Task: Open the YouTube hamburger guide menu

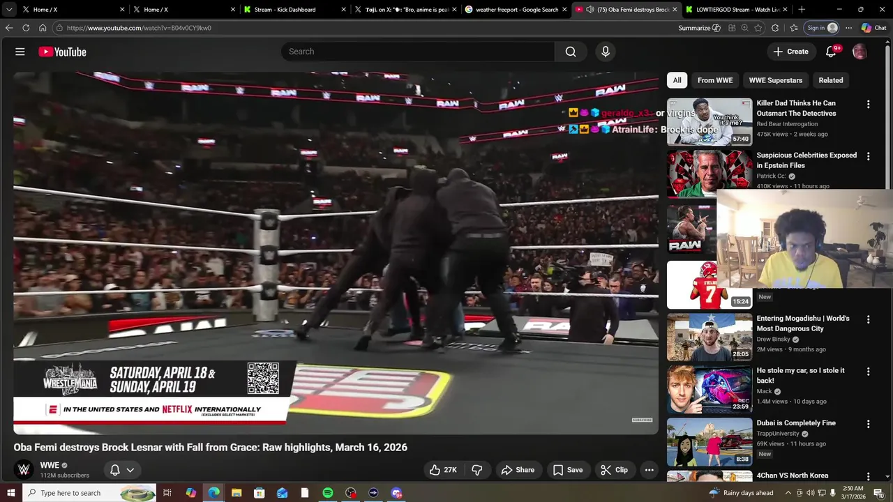Action: click(x=20, y=52)
